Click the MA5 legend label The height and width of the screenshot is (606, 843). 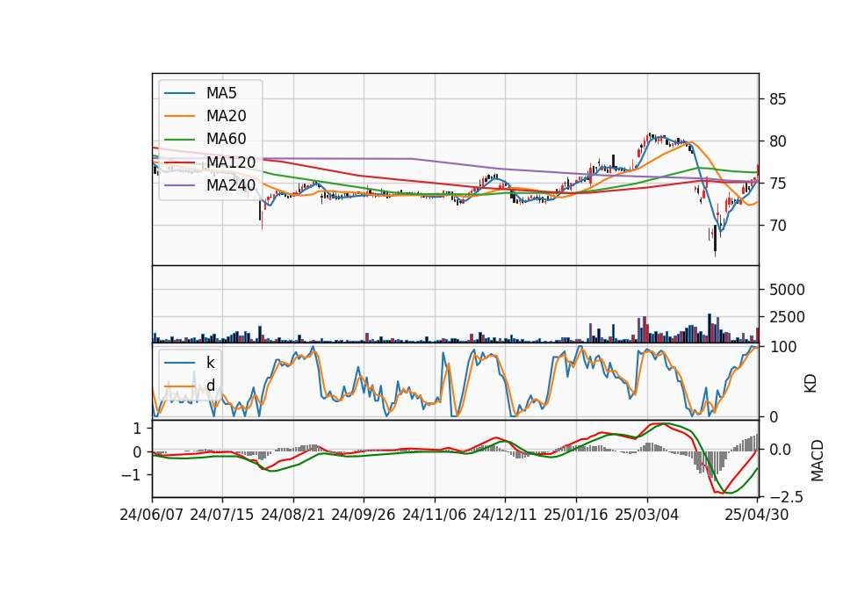tap(221, 93)
